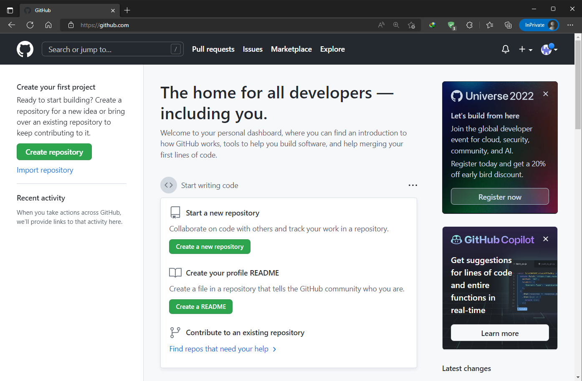
Task: Open the user avatar profile menu
Action: (x=549, y=49)
